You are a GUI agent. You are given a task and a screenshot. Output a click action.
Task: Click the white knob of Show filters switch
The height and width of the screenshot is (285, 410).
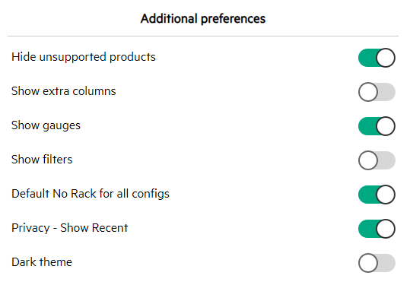pos(368,160)
